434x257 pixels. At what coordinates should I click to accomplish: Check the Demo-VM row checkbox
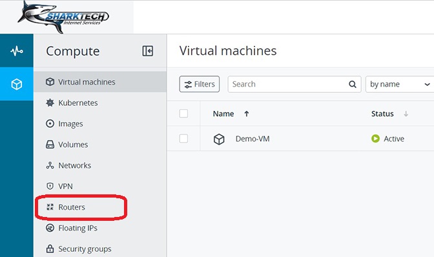183,138
